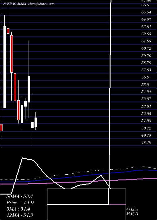157x220 pixels.
Task: Click the 57.83 price axis label
Action: pyautogui.click(x=146, y=70)
